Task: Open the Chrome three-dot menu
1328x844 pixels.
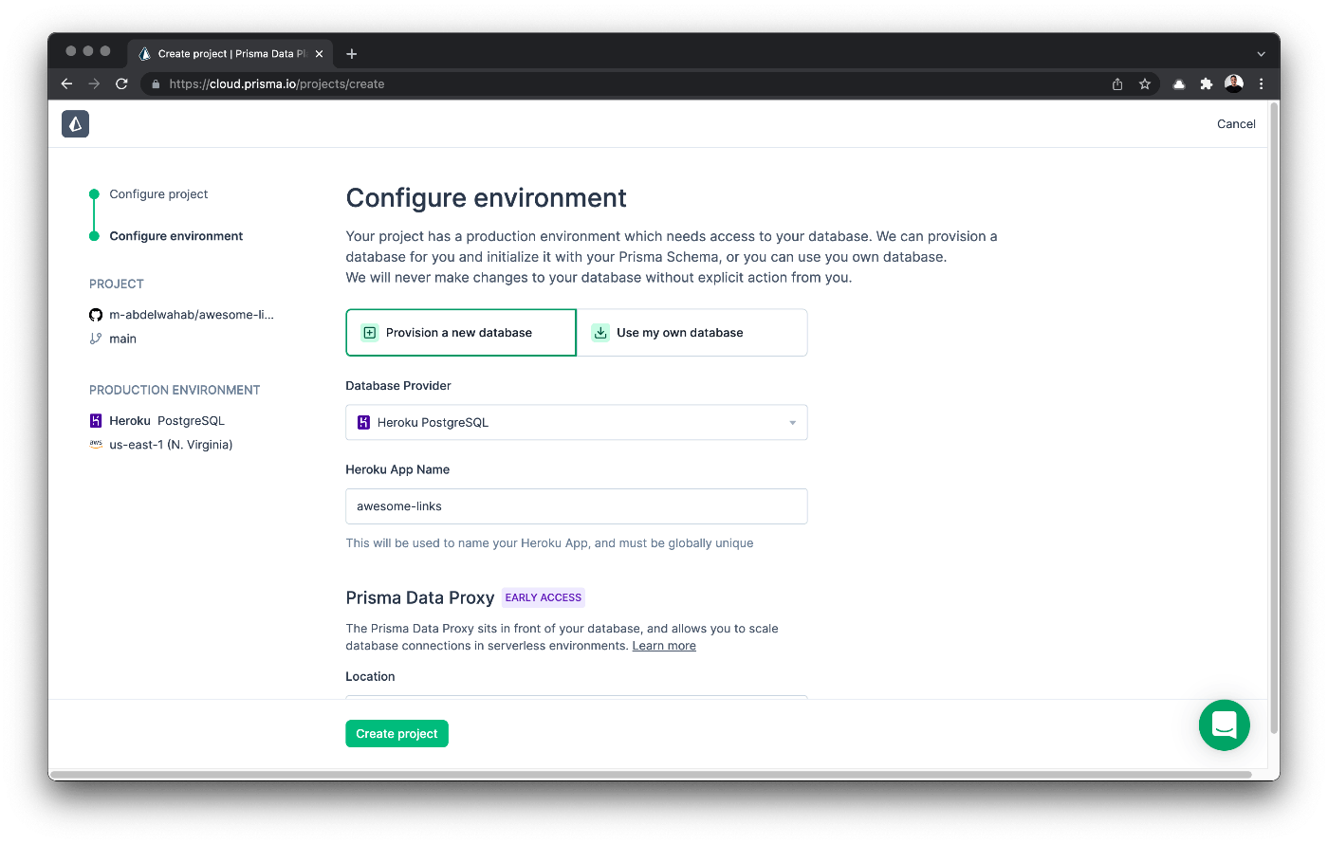Action: [x=1261, y=83]
